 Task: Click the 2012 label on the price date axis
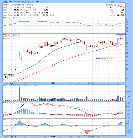53,83
